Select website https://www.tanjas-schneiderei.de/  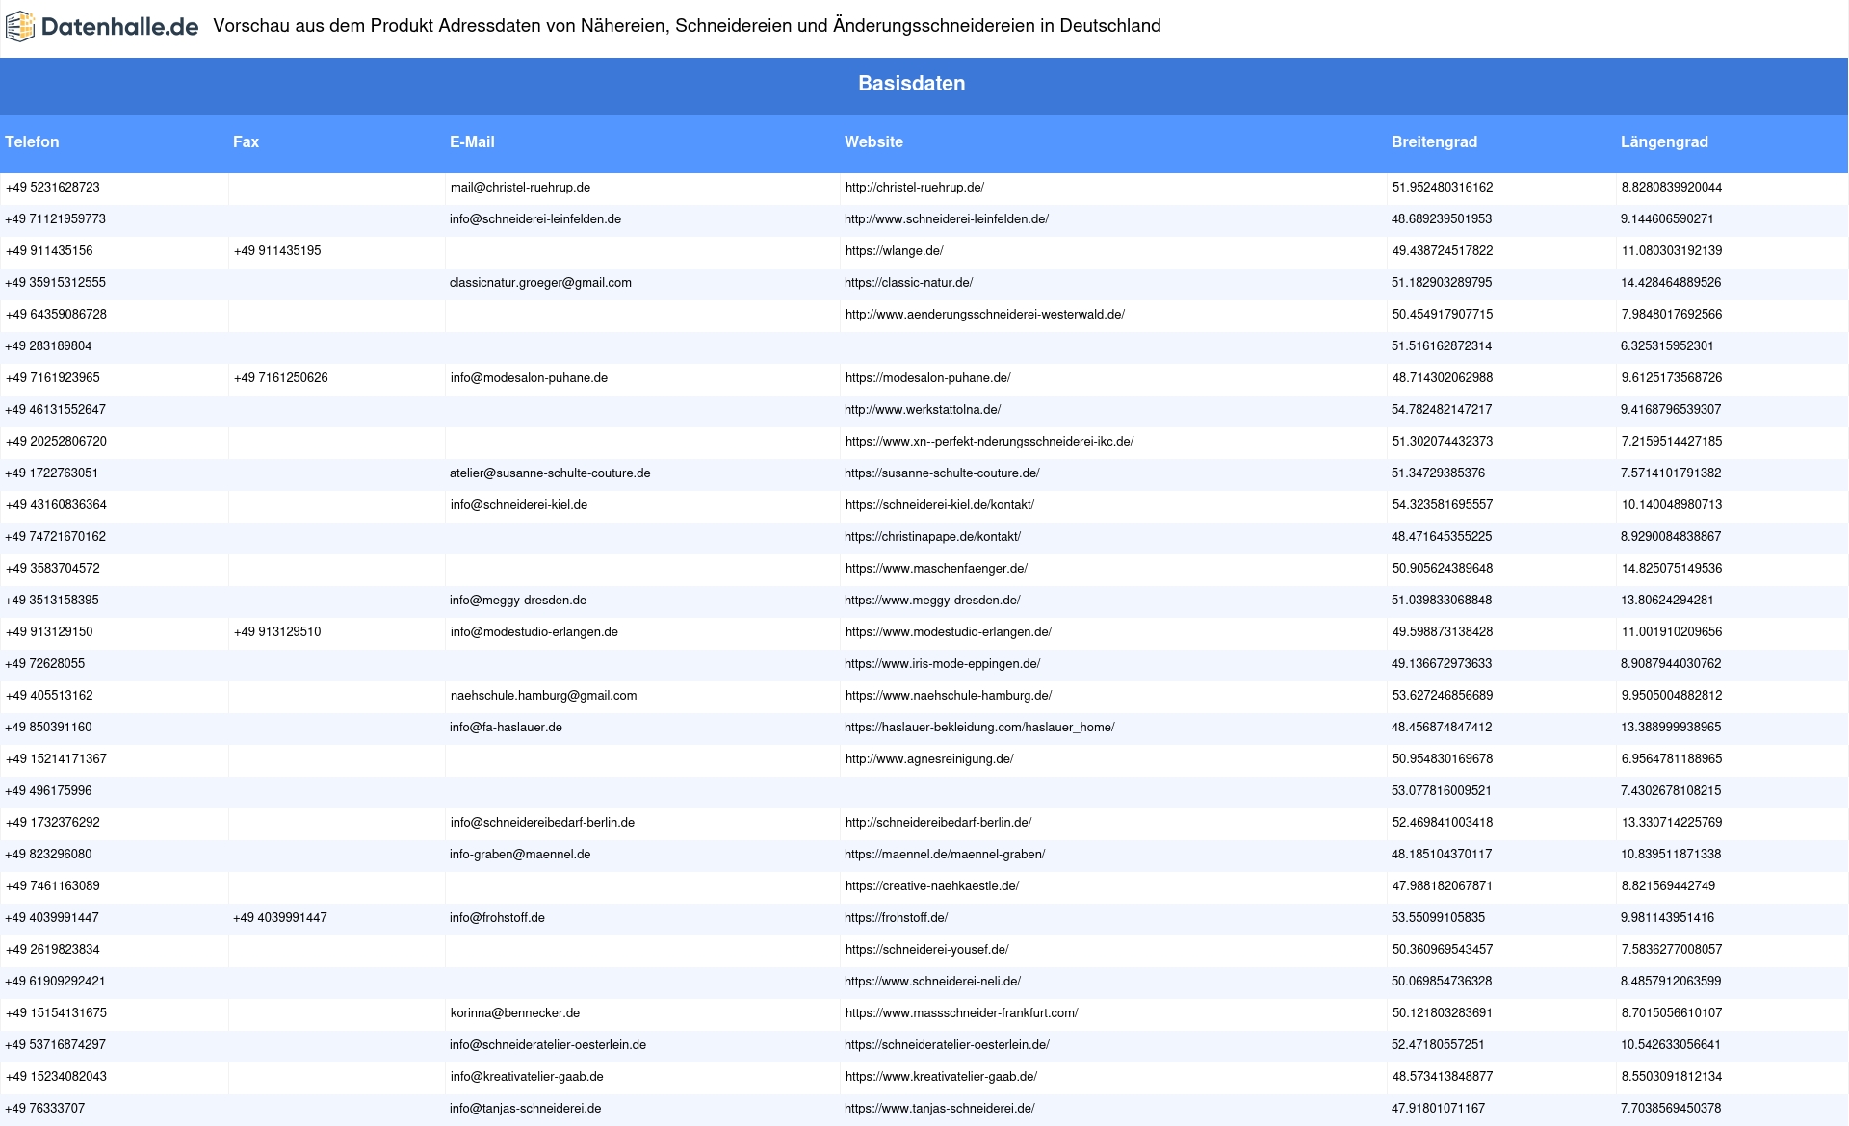[x=940, y=1109]
